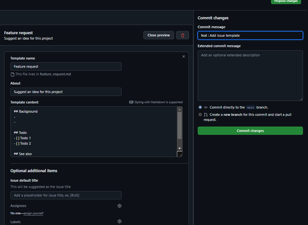
Task: Click '## See also' line in template
Action: tap(23, 154)
